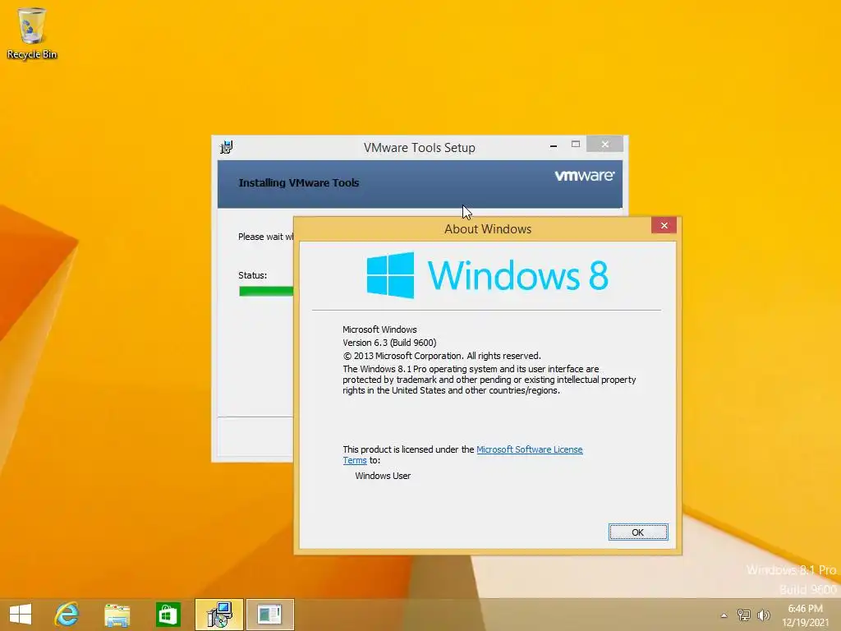Launch Internet Explorer from taskbar
This screenshot has height=631, width=841.
[x=67, y=614]
